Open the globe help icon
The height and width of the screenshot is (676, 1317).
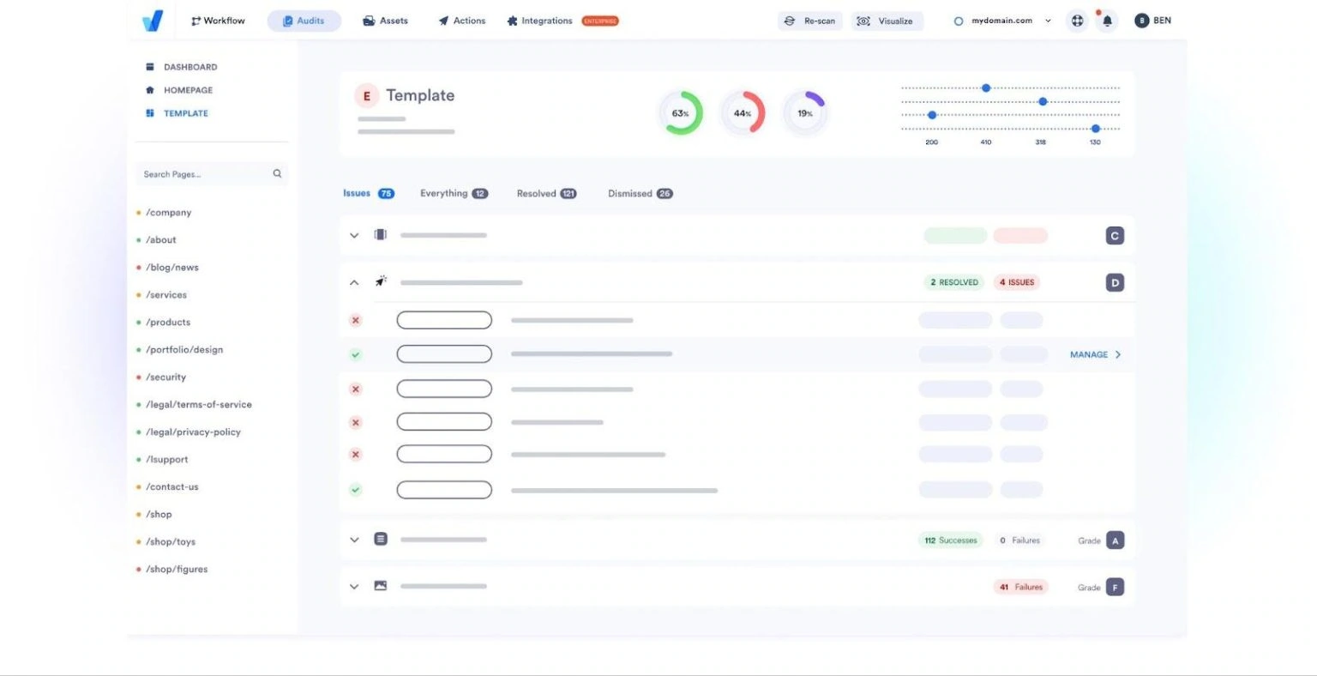click(x=1077, y=21)
